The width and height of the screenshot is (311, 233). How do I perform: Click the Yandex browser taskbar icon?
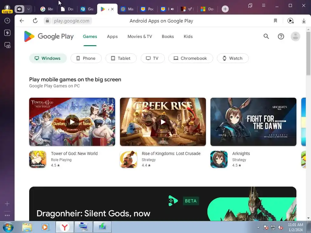point(64,227)
